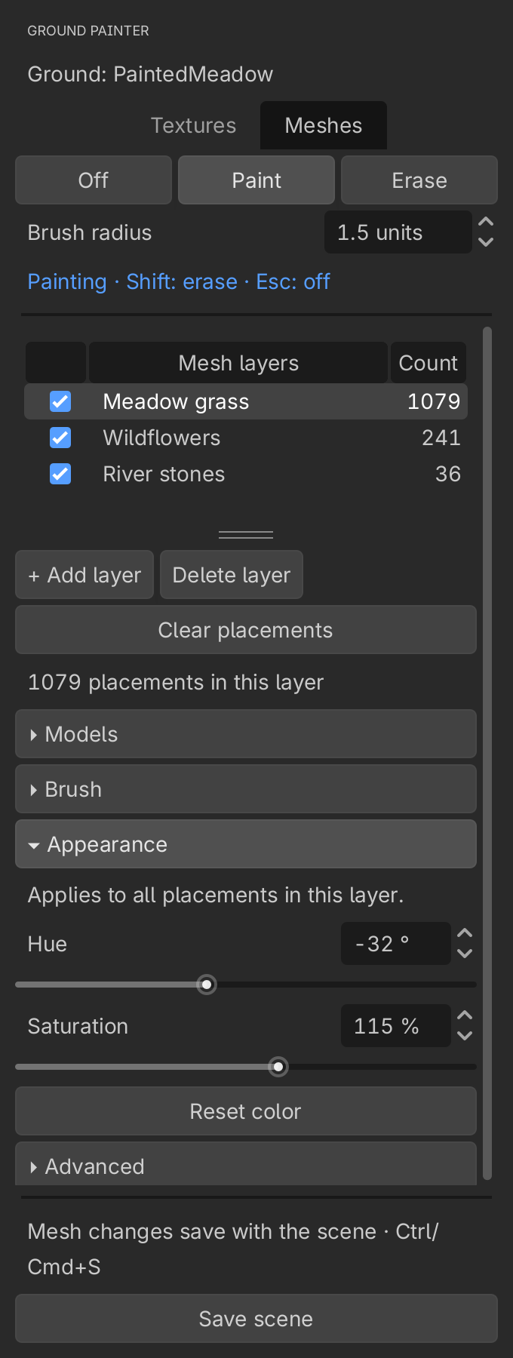
Task: Select the Meshes tab
Action: (324, 125)
